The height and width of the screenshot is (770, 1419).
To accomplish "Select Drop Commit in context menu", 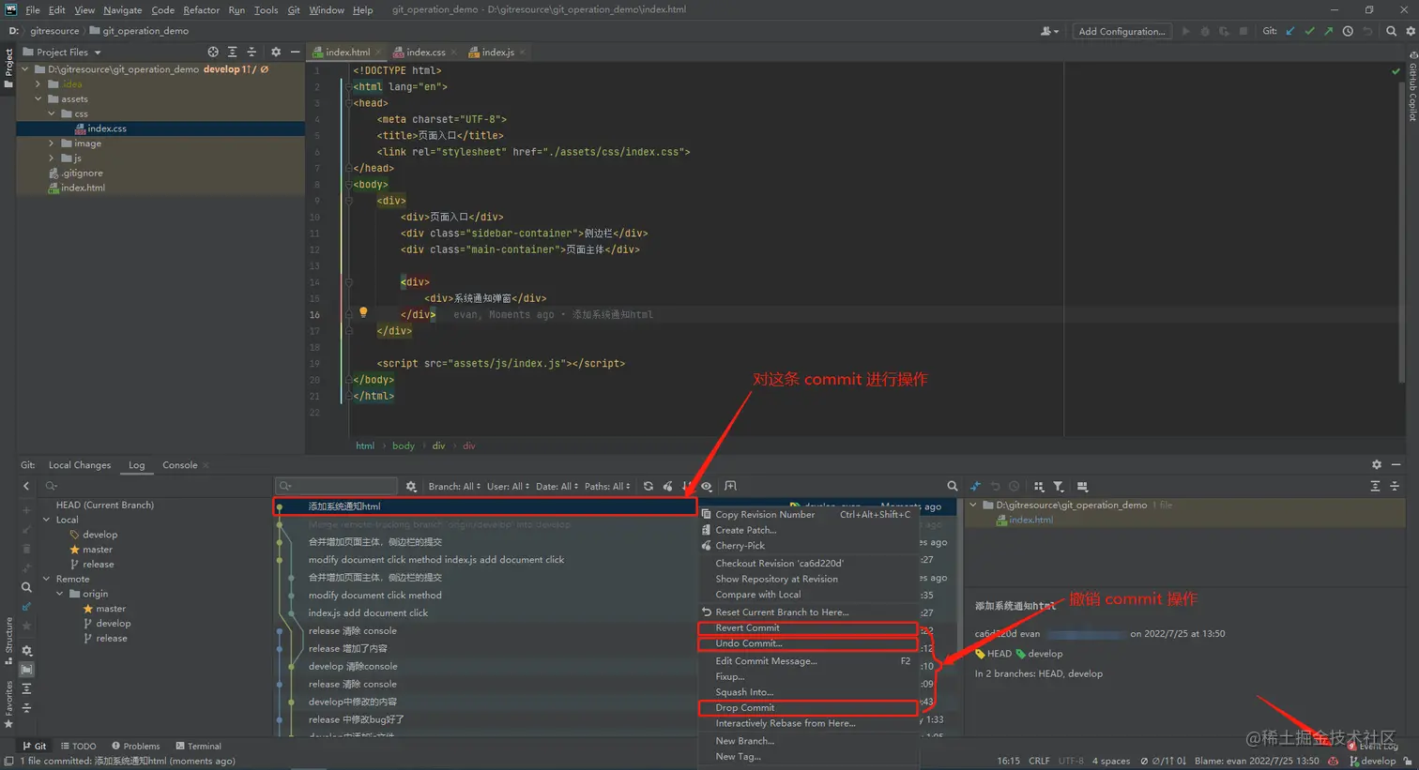I will (x=744, y=707).
